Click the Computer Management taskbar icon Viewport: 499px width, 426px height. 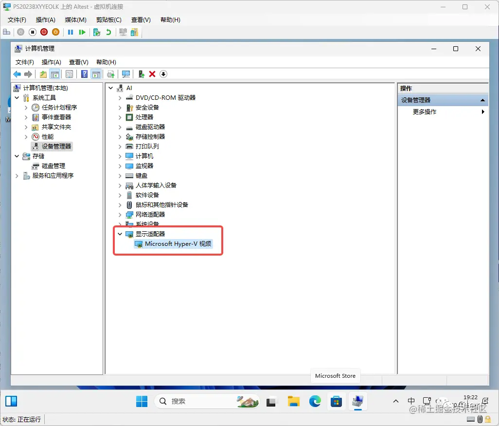(x=357, y=402)
